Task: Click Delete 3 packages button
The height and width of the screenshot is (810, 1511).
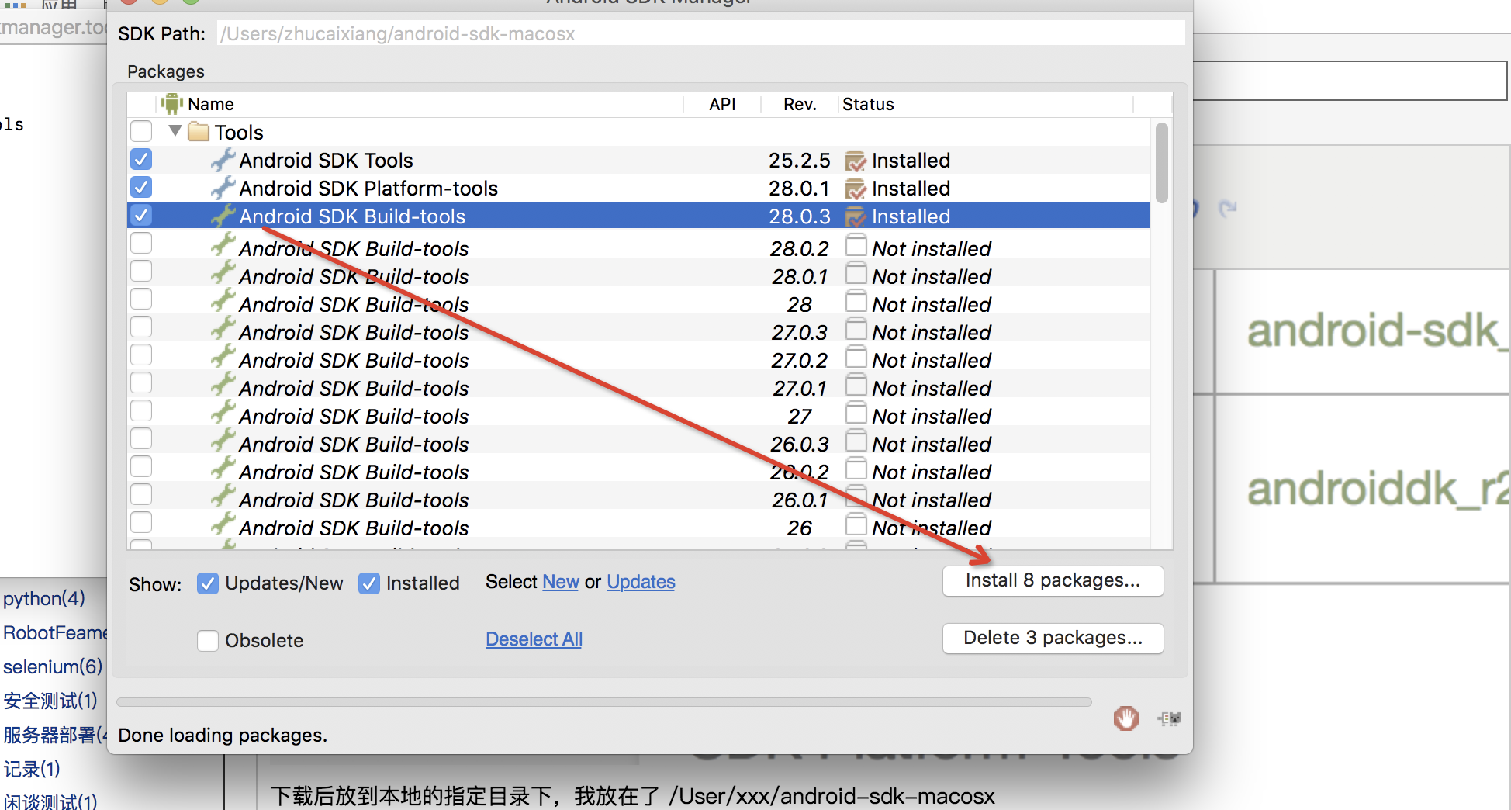Action: tap(1053, 638)
